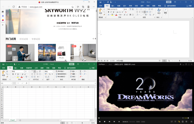Image resolution: width=194 pixels, height=124 pixels.
Task: Switch Excel to Normal view in status bar
Action: pyautogui.click(x=63, y=123)
